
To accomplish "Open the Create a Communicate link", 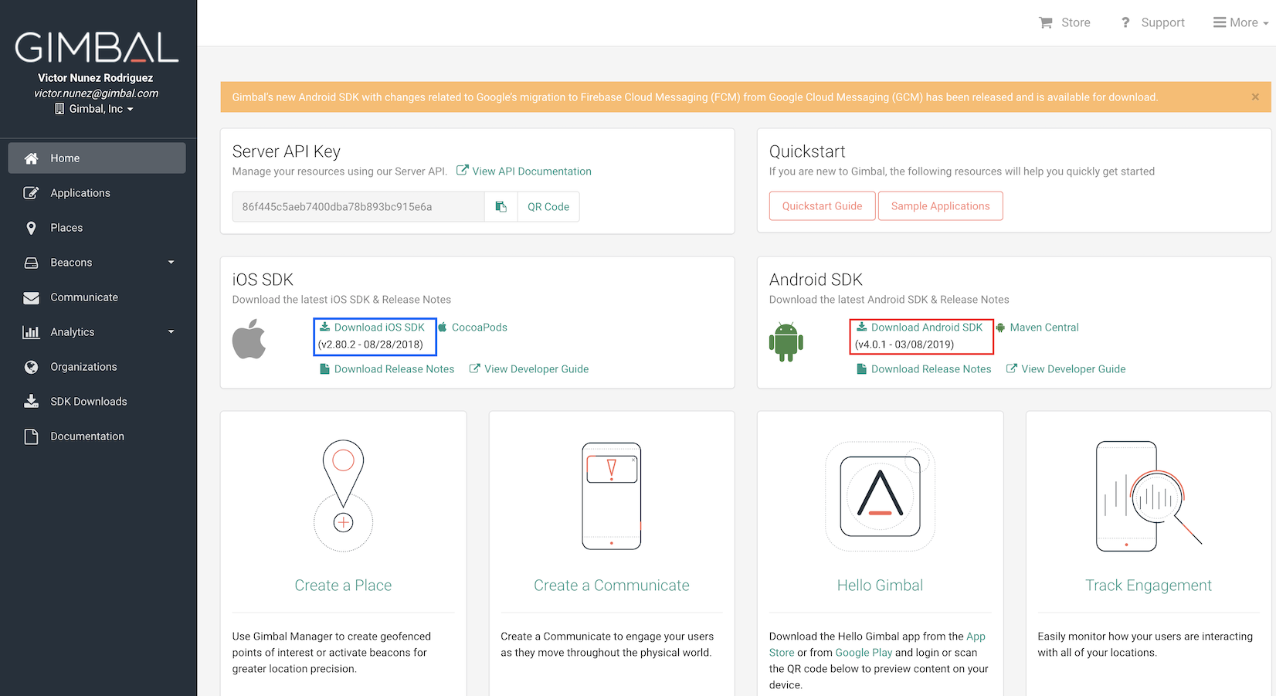I will (x=612, y=585).
